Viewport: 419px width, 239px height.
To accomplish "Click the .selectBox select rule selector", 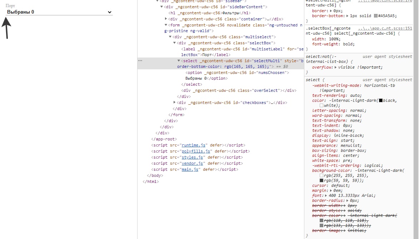I will tap(351, 31).
